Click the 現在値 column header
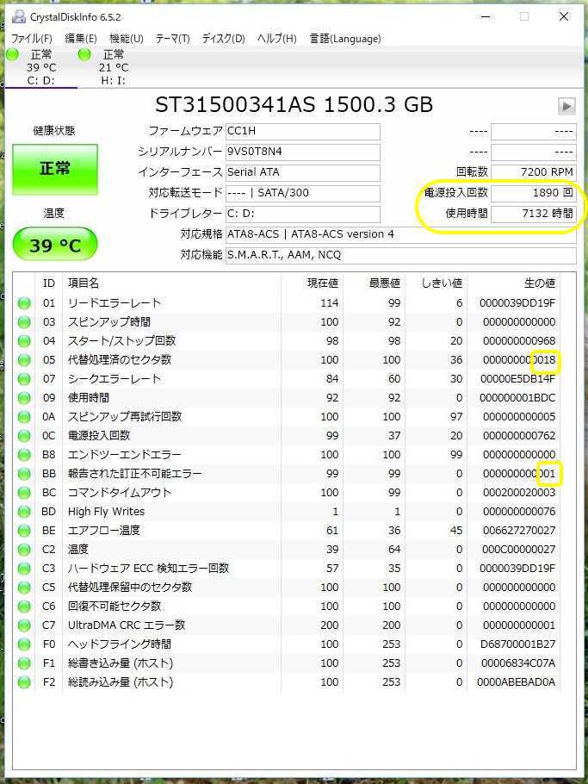The image size is (588, 784). click(x=323, y=283)
